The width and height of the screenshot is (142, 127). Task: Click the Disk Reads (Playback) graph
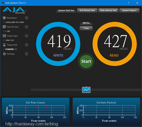[106, 111]
